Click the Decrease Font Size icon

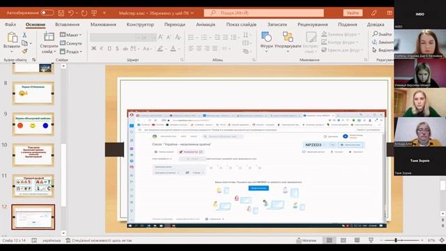(x=169, y=37)
